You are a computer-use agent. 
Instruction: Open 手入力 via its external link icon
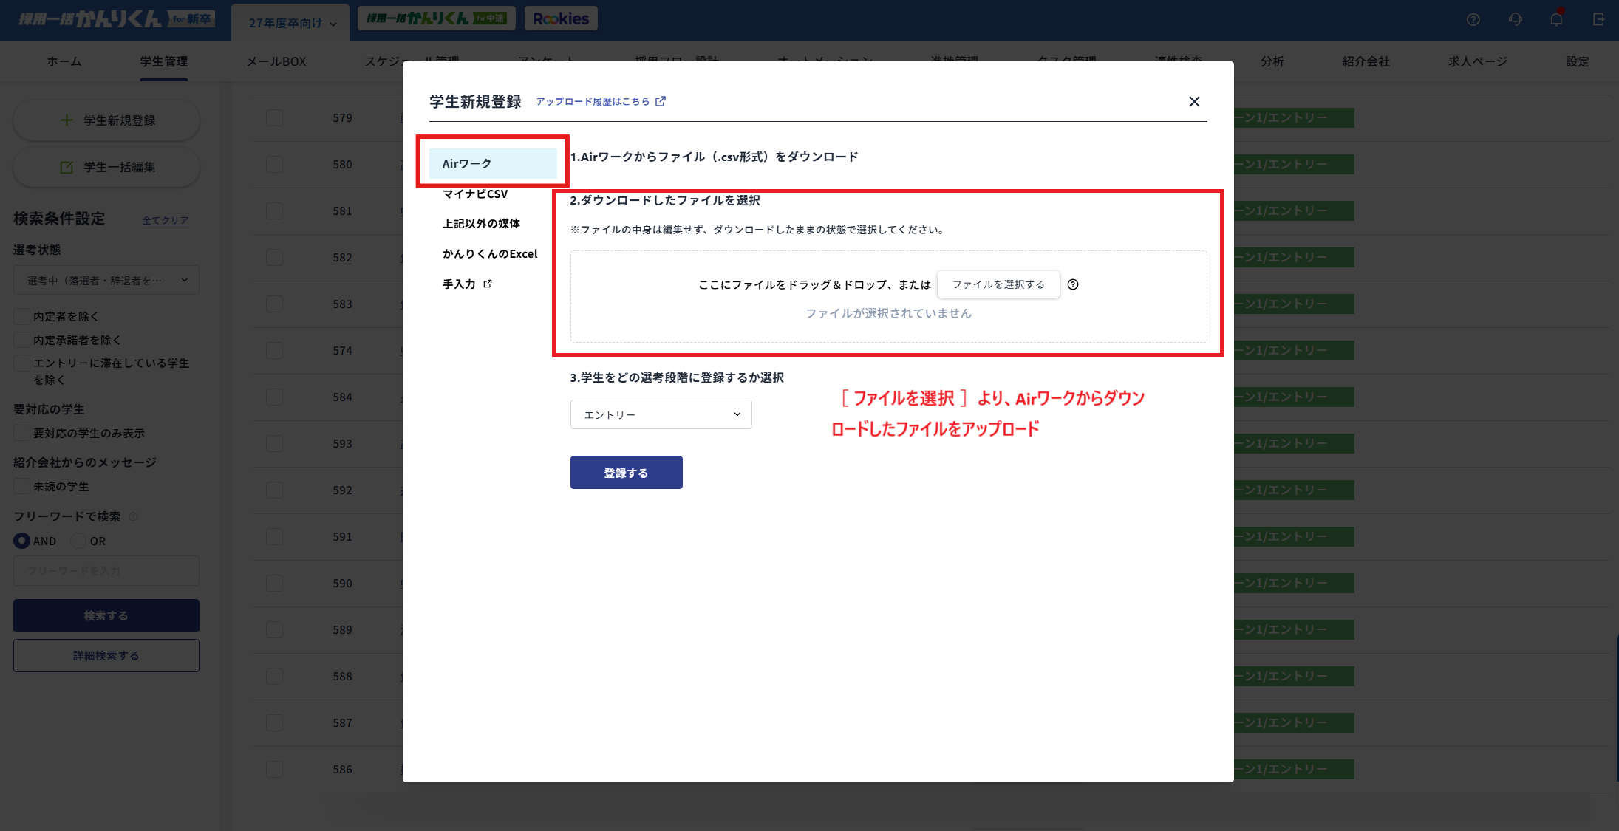(486, 283)
